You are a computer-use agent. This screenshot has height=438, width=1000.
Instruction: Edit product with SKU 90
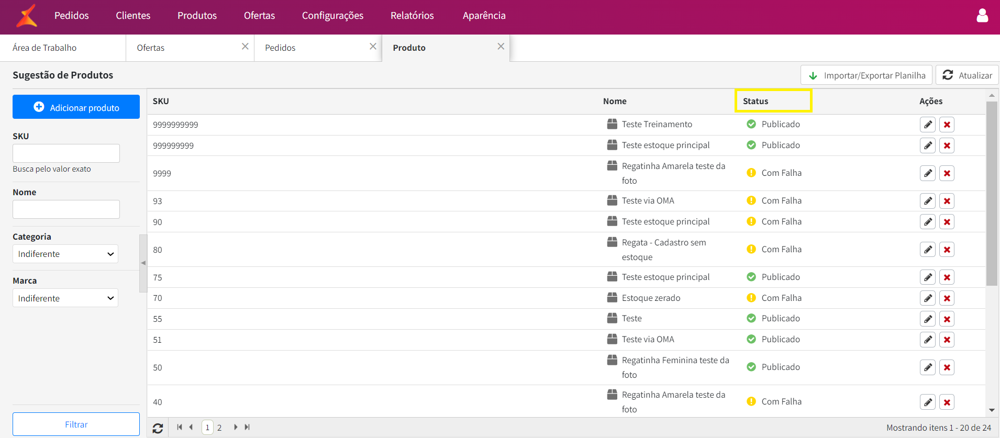[928, 222]
